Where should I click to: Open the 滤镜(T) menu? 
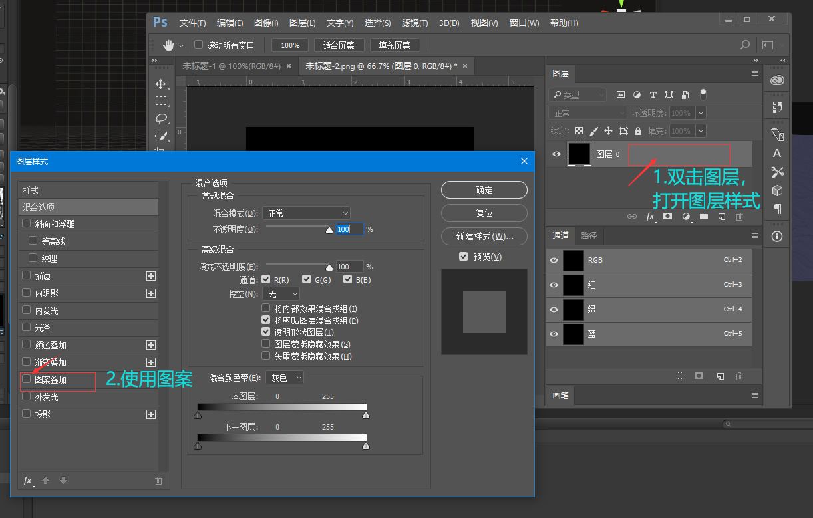[415, 23]
